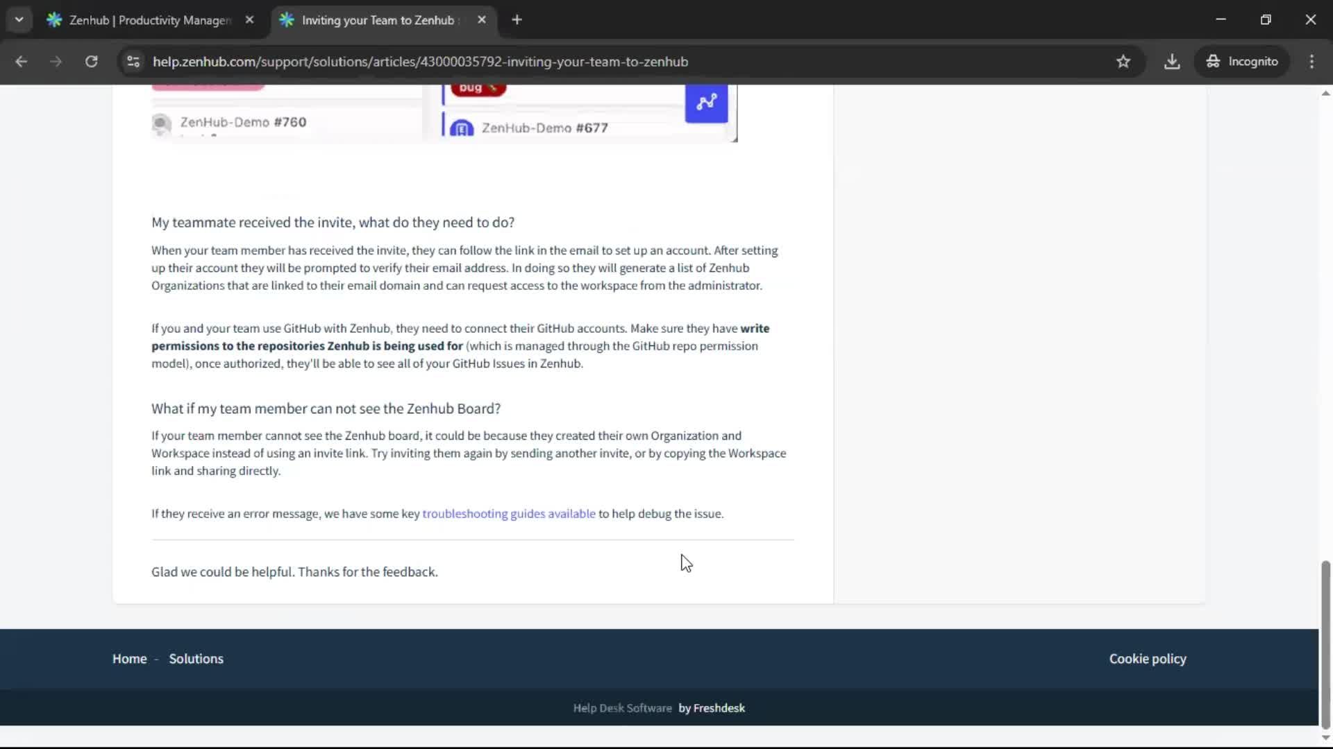This screenshot has width=1333, height=749.
Task: Open the troubleshooting guides available link
Action: tap(508, 513)
